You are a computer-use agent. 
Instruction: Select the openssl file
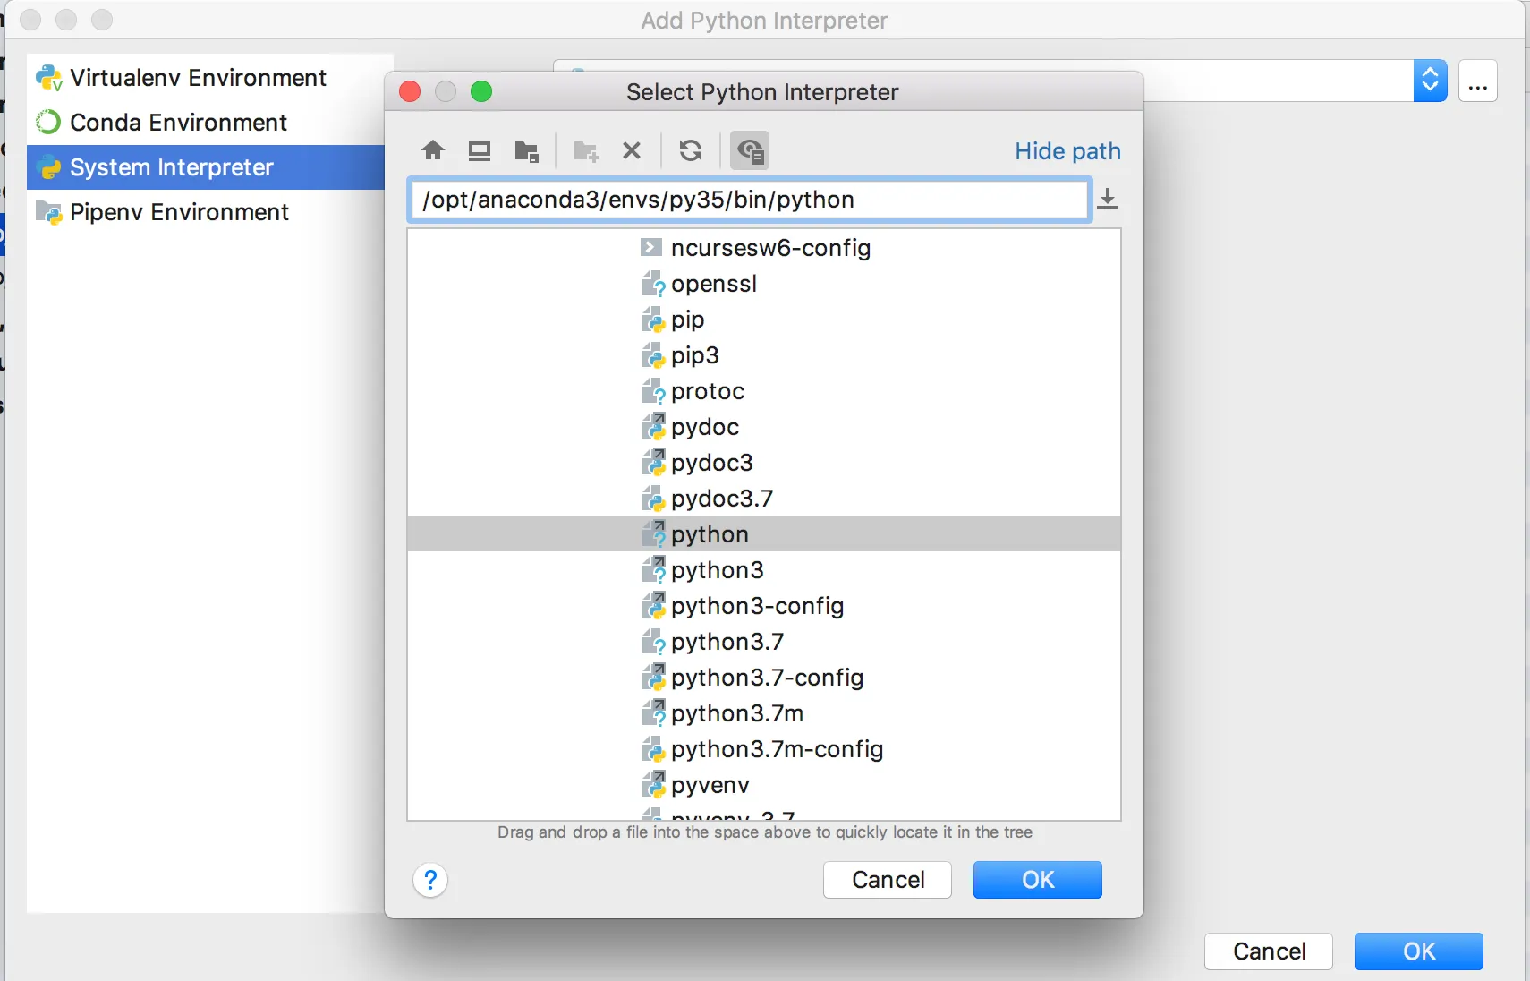764,284
